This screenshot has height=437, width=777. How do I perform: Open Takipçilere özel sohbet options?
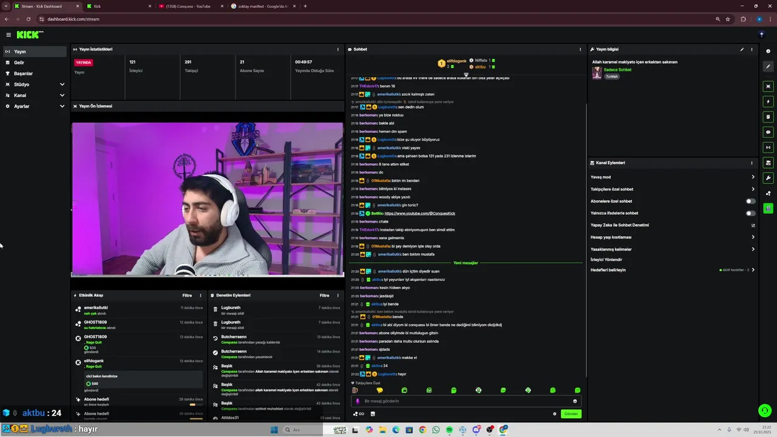(x=673, y=189)
